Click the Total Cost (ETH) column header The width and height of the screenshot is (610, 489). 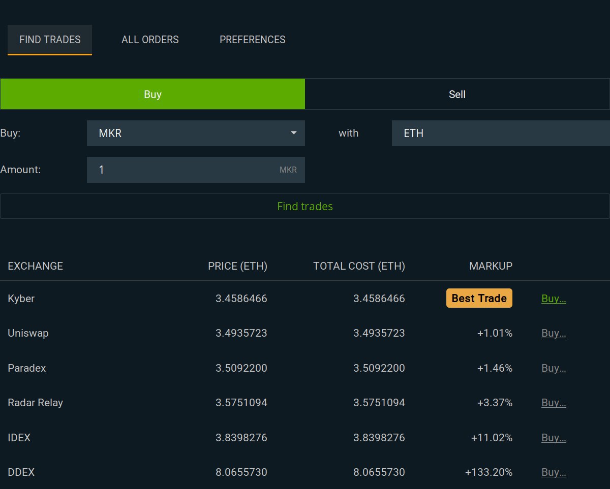tap(359, 266)
